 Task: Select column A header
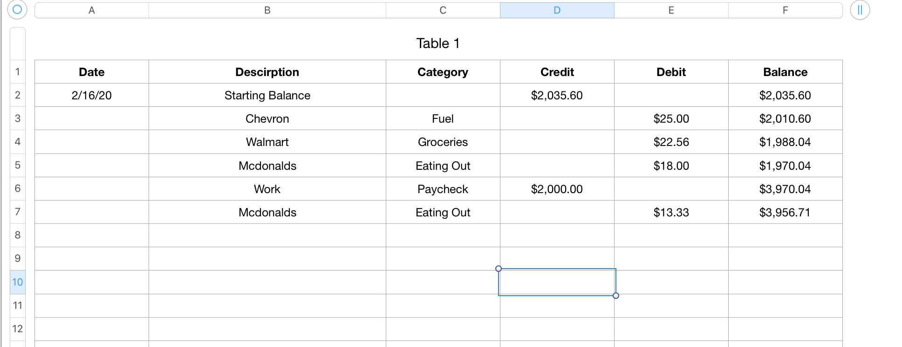[92, 10]
